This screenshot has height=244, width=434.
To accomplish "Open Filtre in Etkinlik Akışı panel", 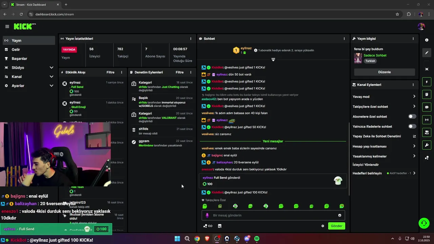I will 111,72.
